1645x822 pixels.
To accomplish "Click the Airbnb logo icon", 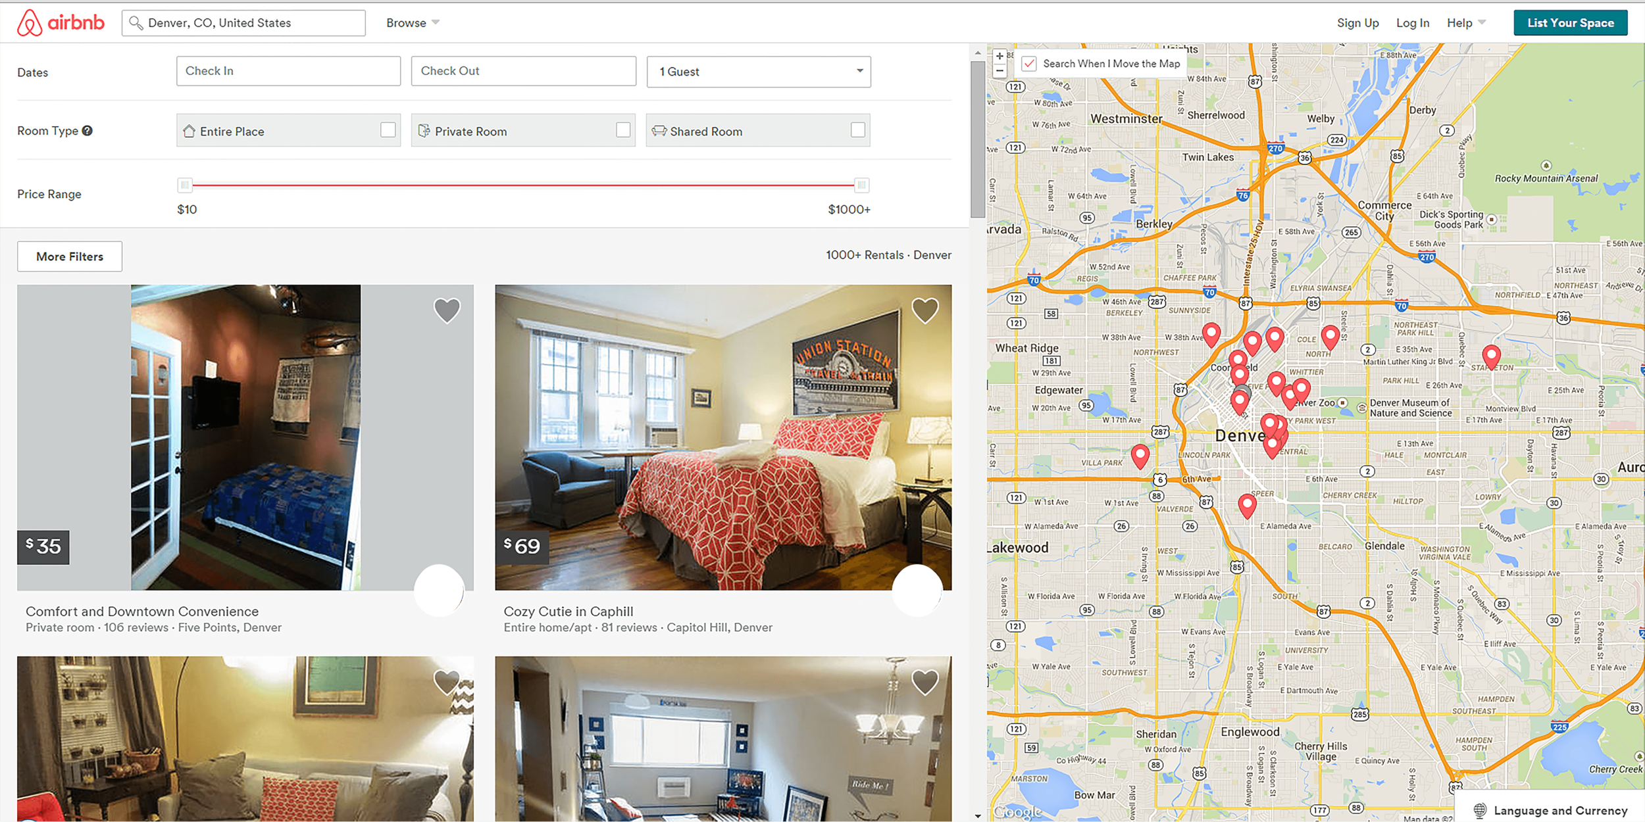I will pyautogui.click(x=30, y=23).
